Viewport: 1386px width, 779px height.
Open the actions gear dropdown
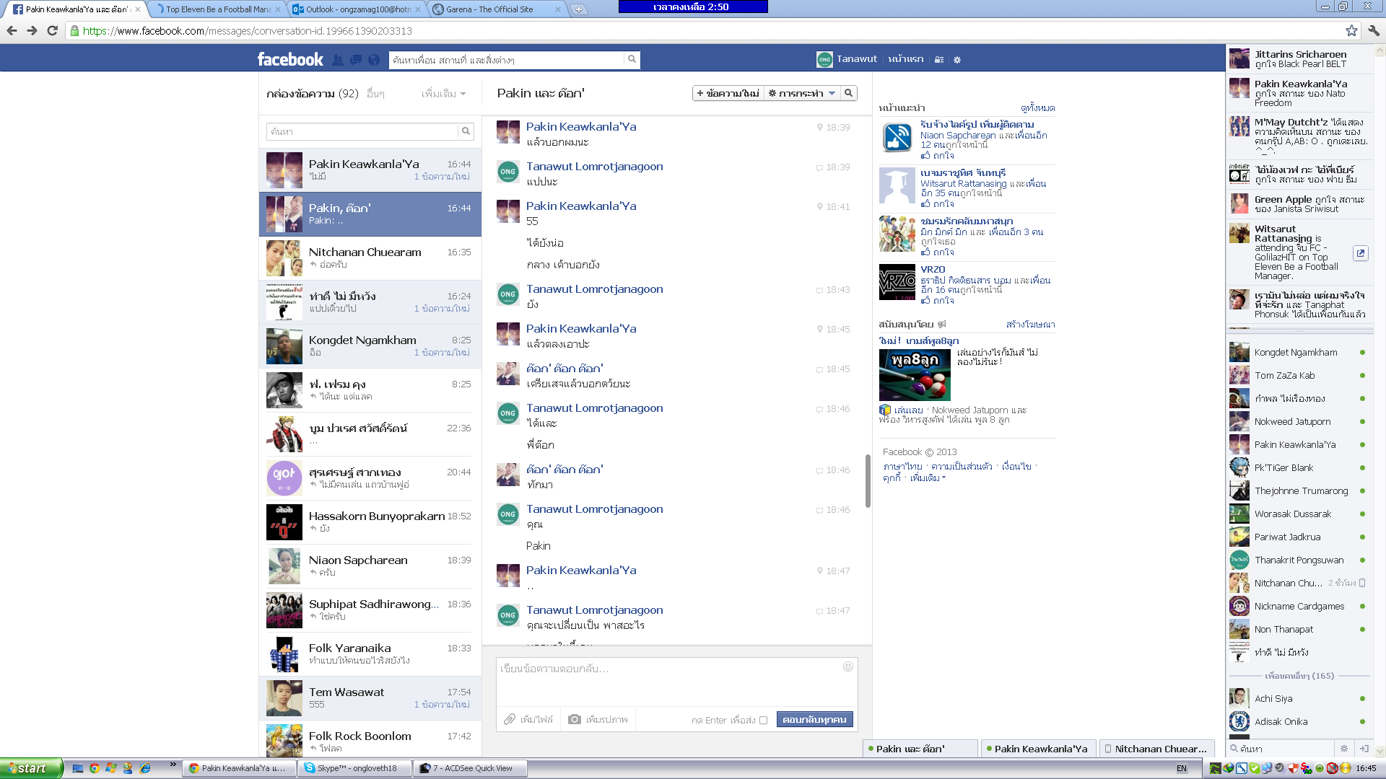coord(801,93)
